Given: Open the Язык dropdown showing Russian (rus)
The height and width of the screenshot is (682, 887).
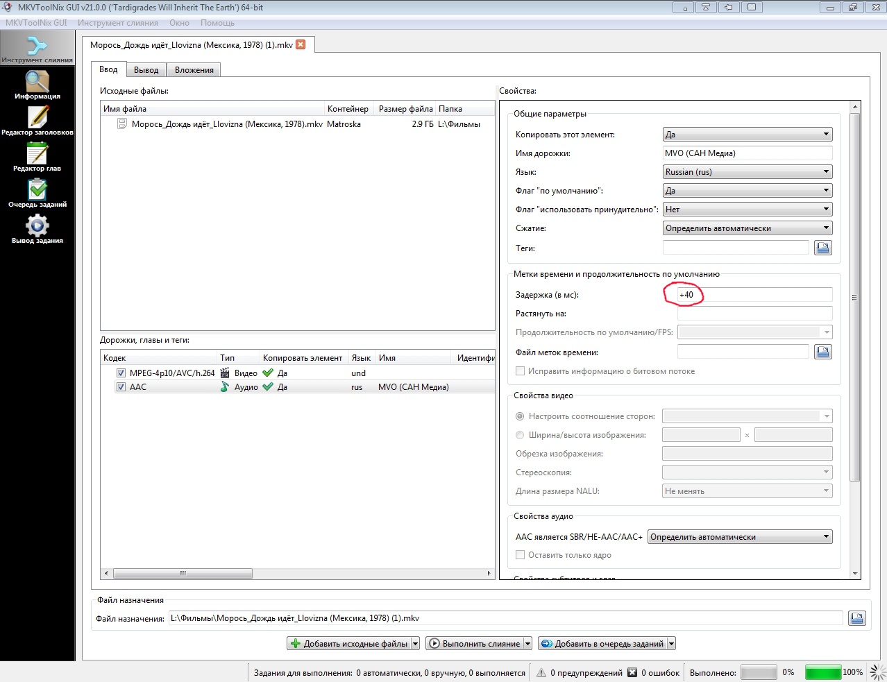Looking at the screenshot, I should (x=747, y=172).
